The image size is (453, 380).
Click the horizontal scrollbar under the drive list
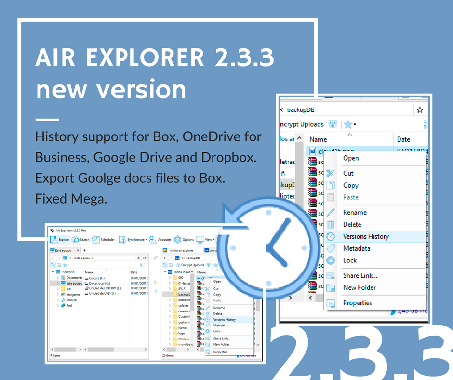pos(116,349)
